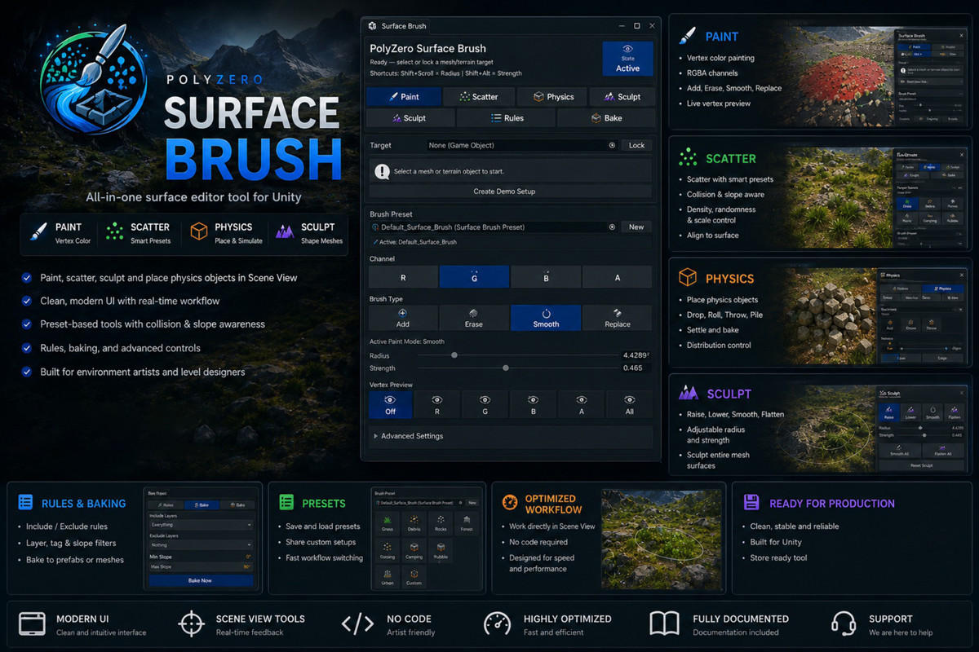This screenshot has height=652, width=979.
Task: Select the Camping preset tile
Action: [x=414, y=551]
